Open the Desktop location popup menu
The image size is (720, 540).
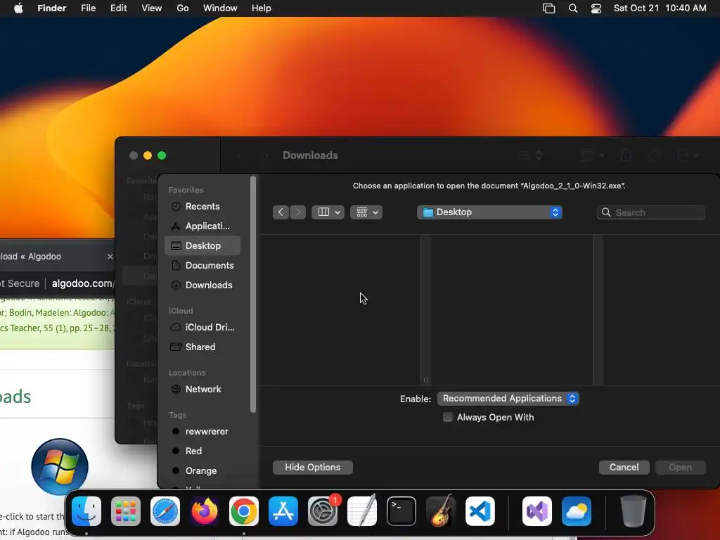coord(489,212)
